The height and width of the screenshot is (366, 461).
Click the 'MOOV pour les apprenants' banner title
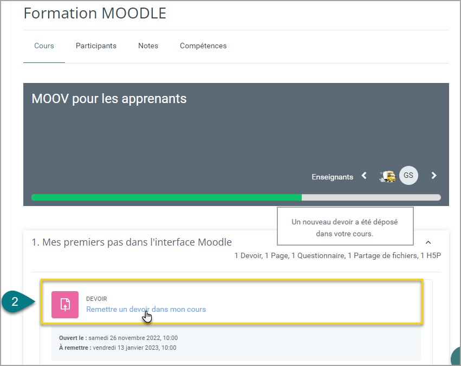click(109, 99)
